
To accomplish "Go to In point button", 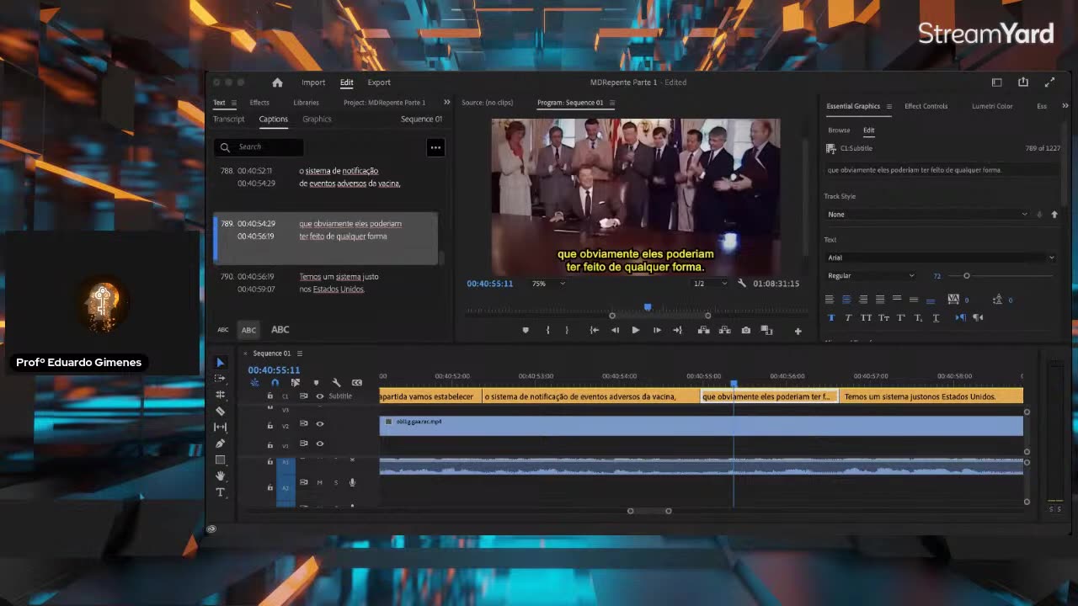I will 594,331.
